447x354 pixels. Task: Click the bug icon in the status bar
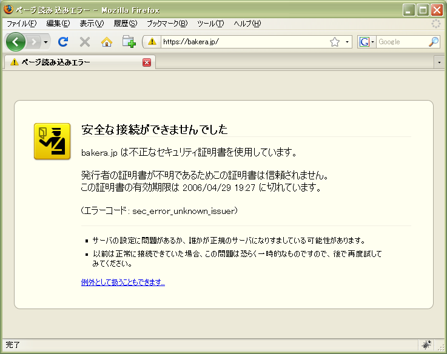coord(426,344)
